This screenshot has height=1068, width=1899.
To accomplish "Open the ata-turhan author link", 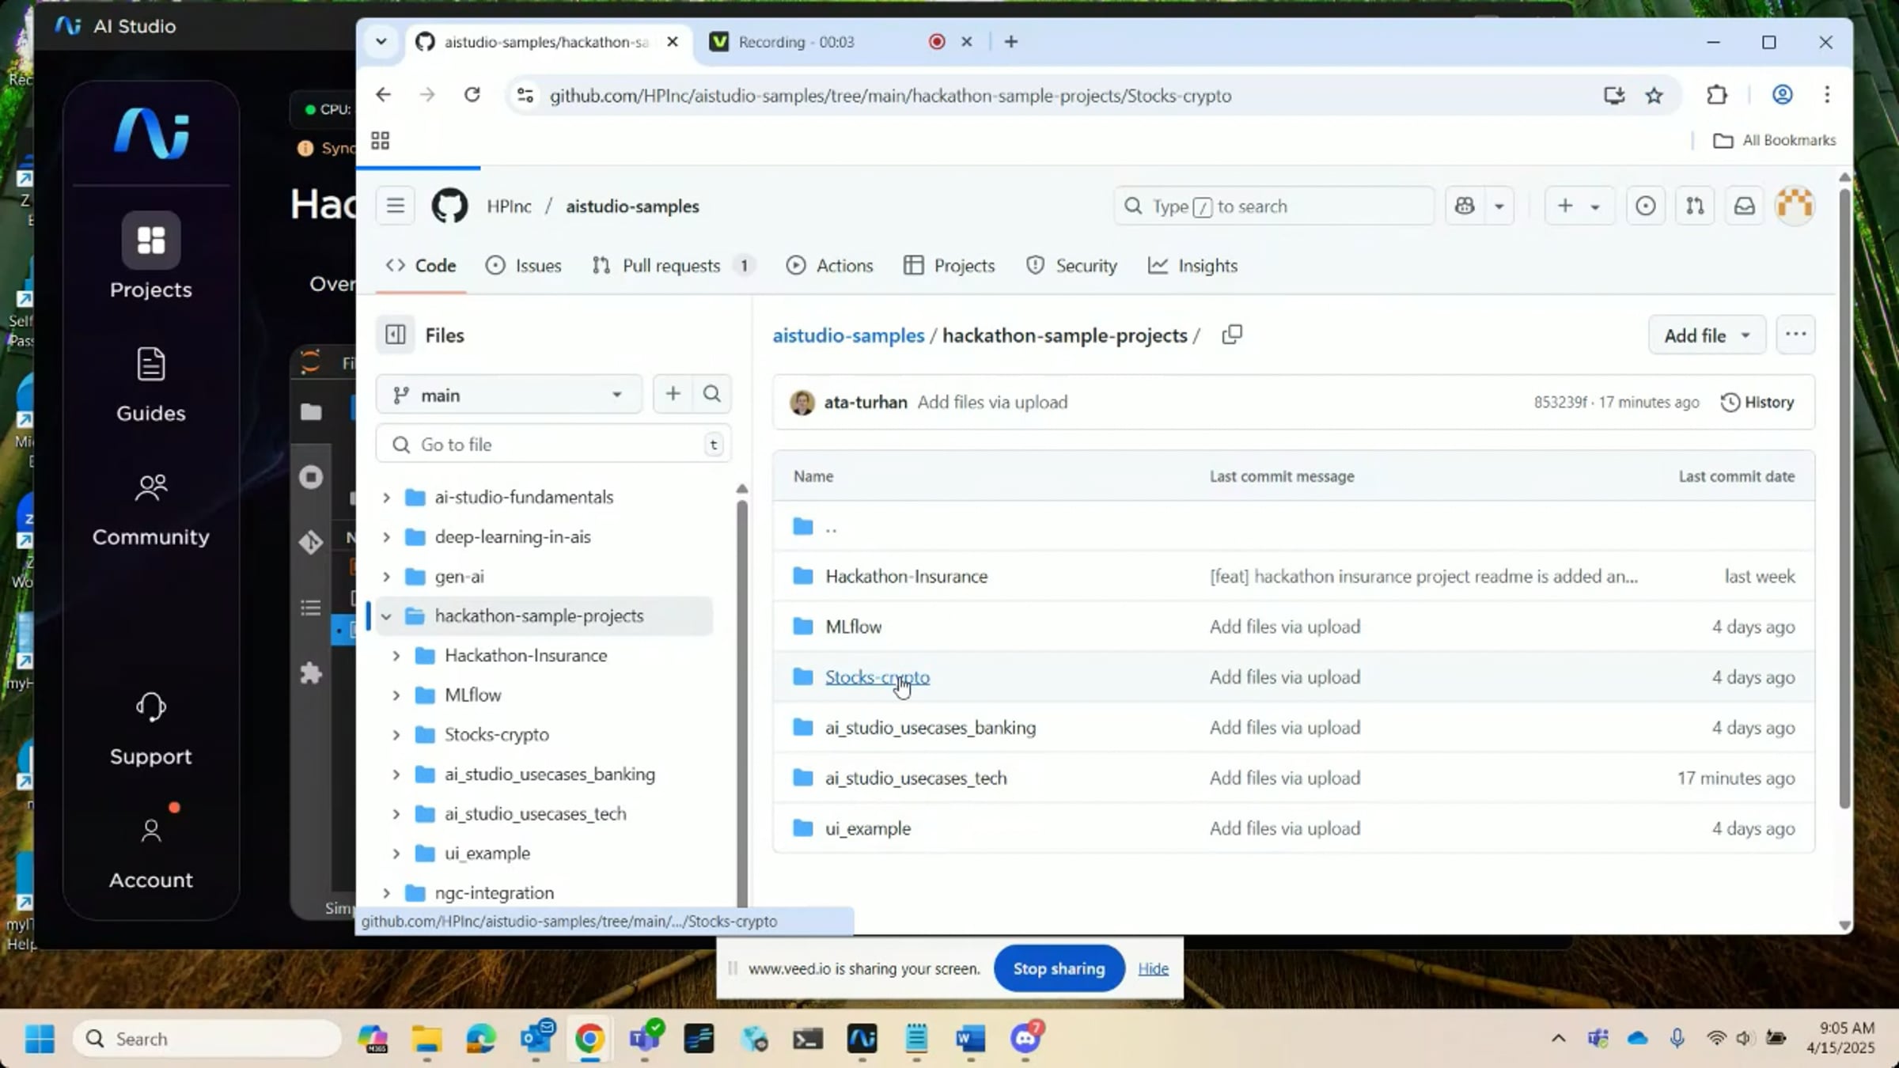I will click(866, 403).
